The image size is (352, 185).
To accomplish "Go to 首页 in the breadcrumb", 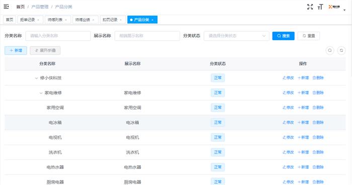I will coord(21,7).
